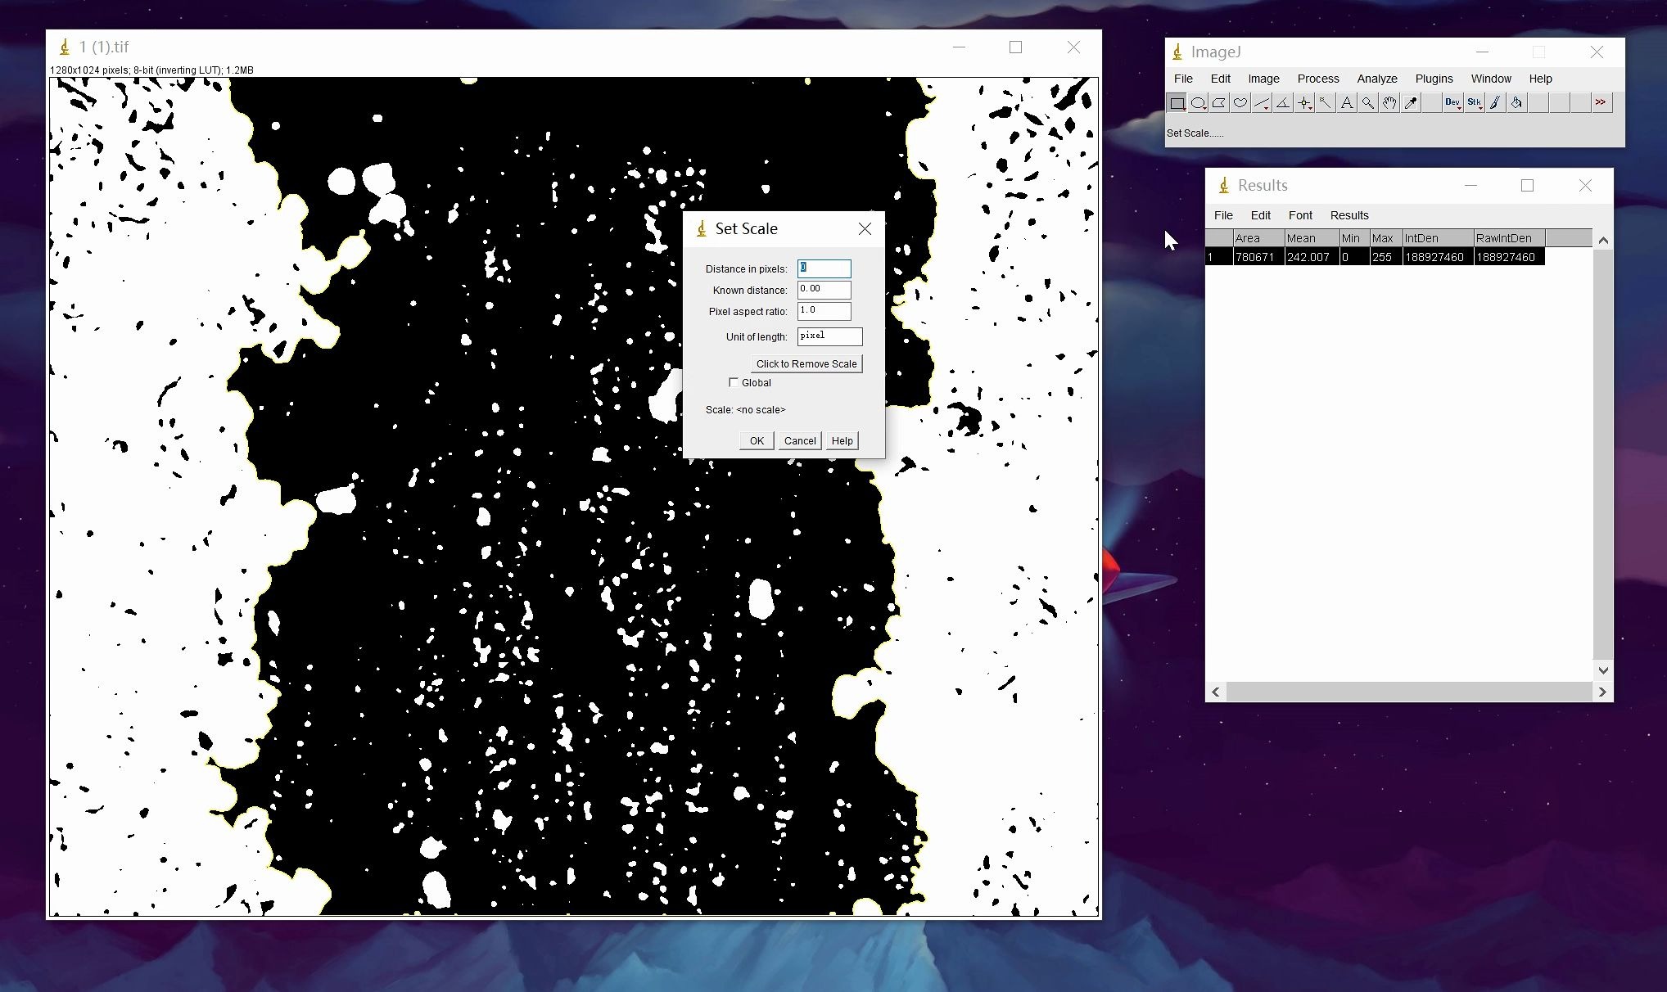Open the Analyze menu
The image size is (1667, 992).
tap(1376, 79)
